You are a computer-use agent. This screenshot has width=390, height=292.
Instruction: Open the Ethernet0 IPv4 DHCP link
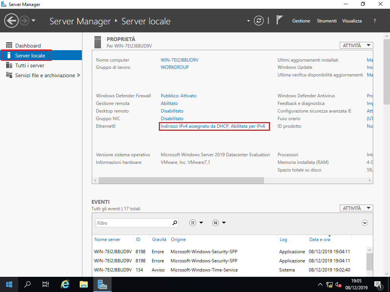point(213,126)
